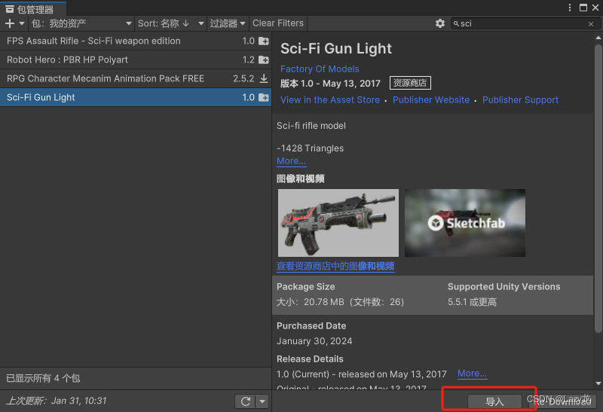Click download icon on RPG Character row
603x412 pixels.
click(264, 78)
